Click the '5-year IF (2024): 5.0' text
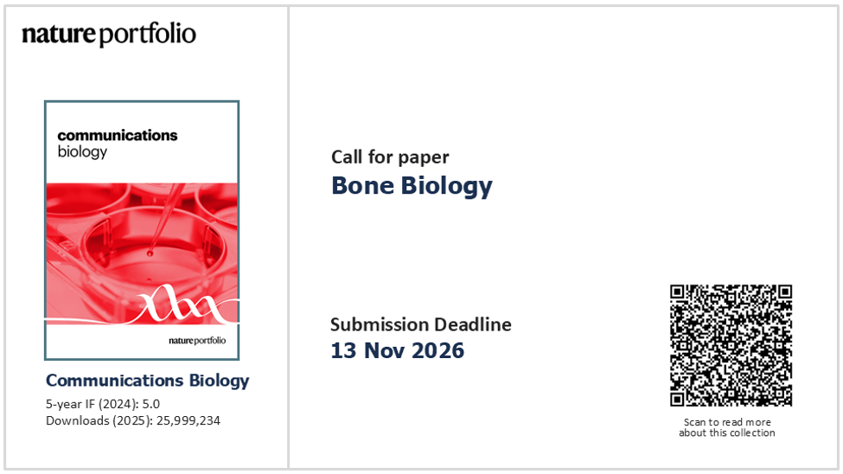843x474 pixels. click(103, 404)
